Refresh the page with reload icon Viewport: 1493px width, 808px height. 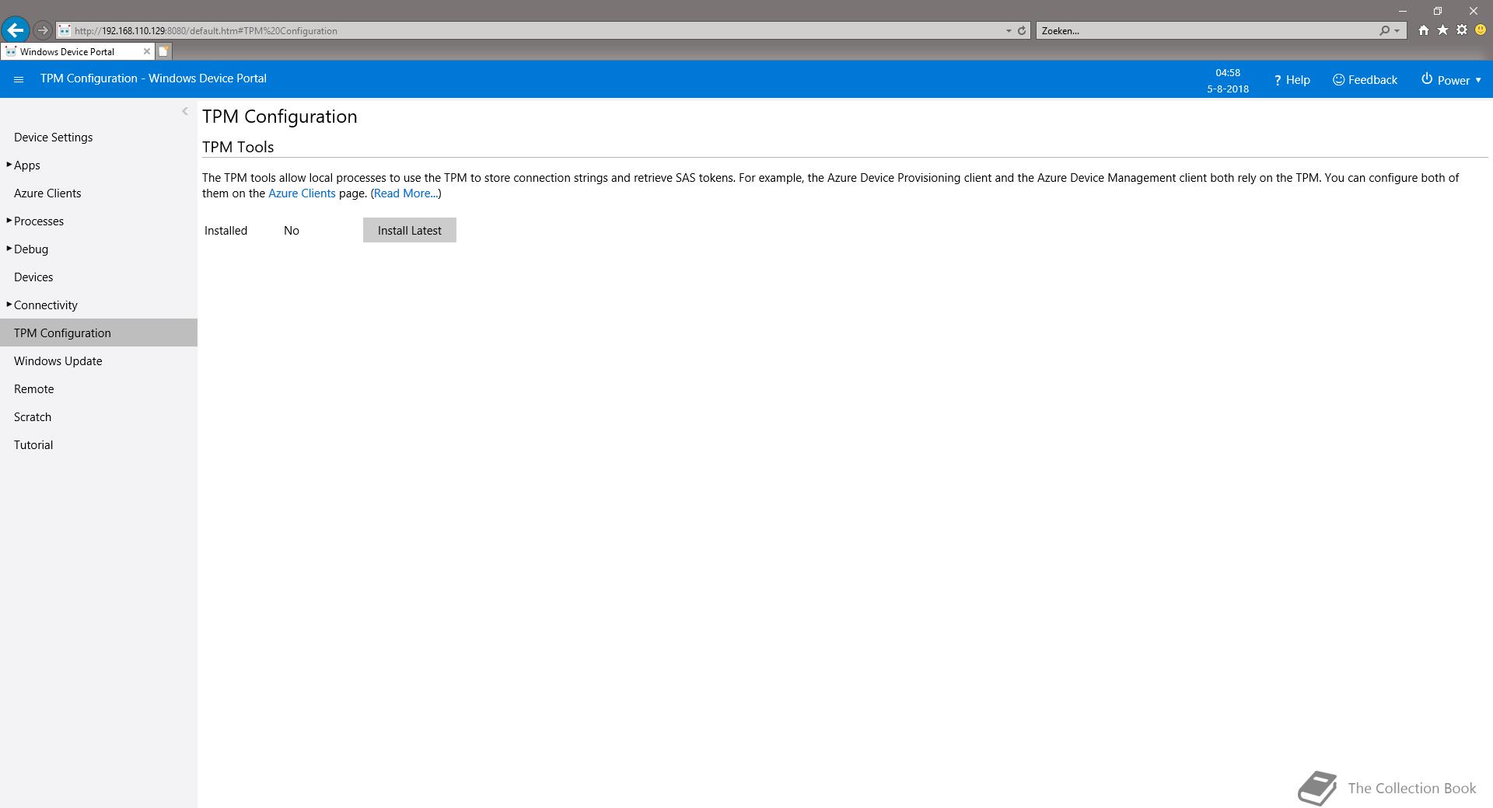click(x=1022, y=30)
